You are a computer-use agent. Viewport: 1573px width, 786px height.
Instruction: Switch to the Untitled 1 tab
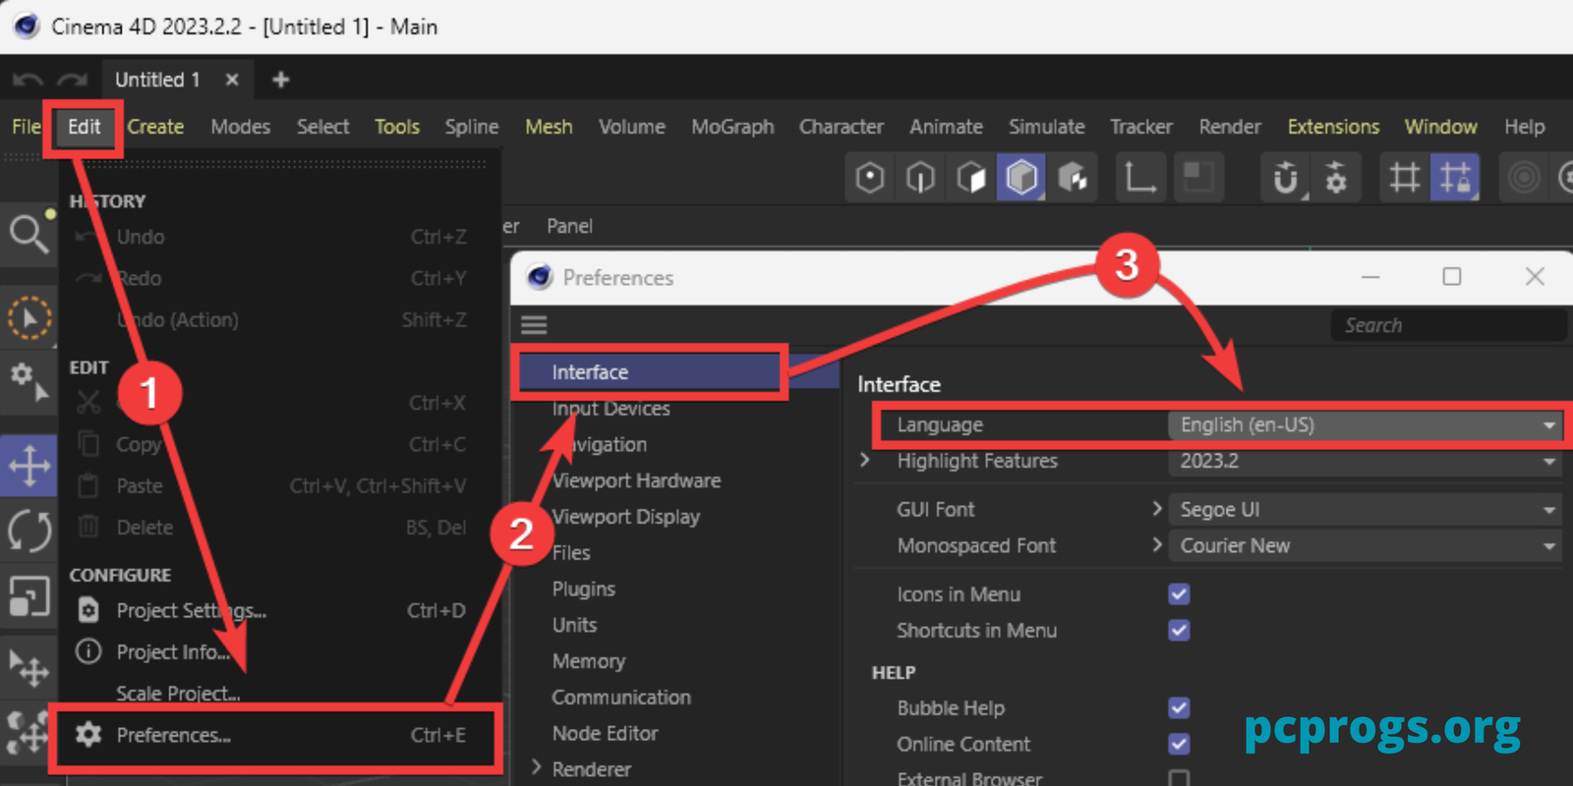pyautogui.click(x=157, y=80)
